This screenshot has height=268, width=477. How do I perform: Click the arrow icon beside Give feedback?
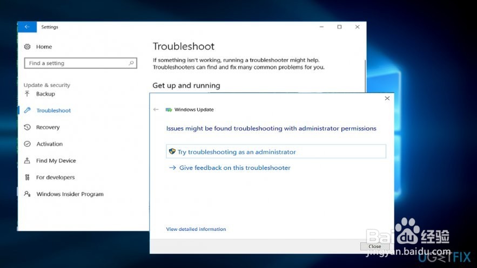tap(172, 168)
